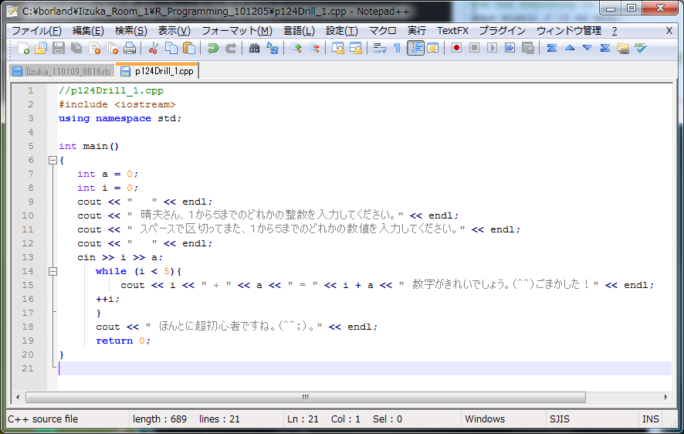Image resolution: width=684 pixels, height=434 pixels.
Task: Click the Close All documents icon
Action: click(112, 48)
